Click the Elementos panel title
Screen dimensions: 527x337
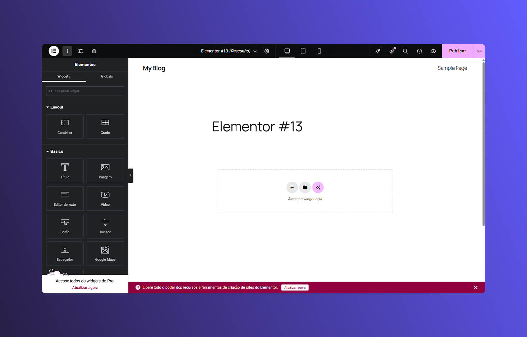coord(85,65)
